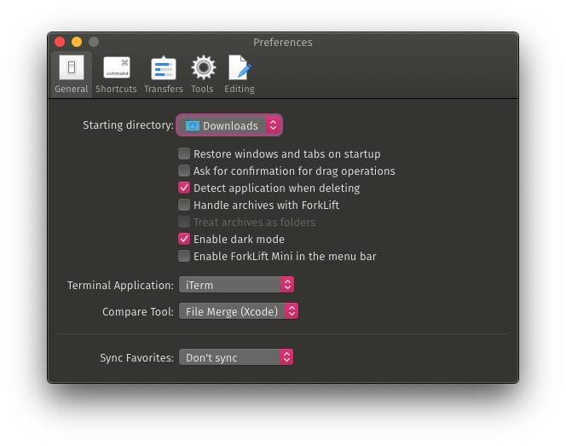Click the Compare Tool label
Image resolution: width=566 pixels, height=446 pixels.
click(x=138, y=311)
